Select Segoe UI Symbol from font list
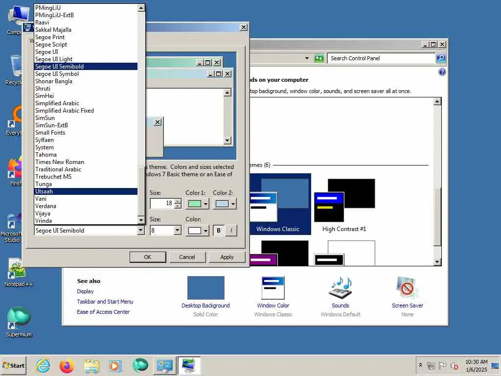Viewport: 501px width, 376px height. 86,74
